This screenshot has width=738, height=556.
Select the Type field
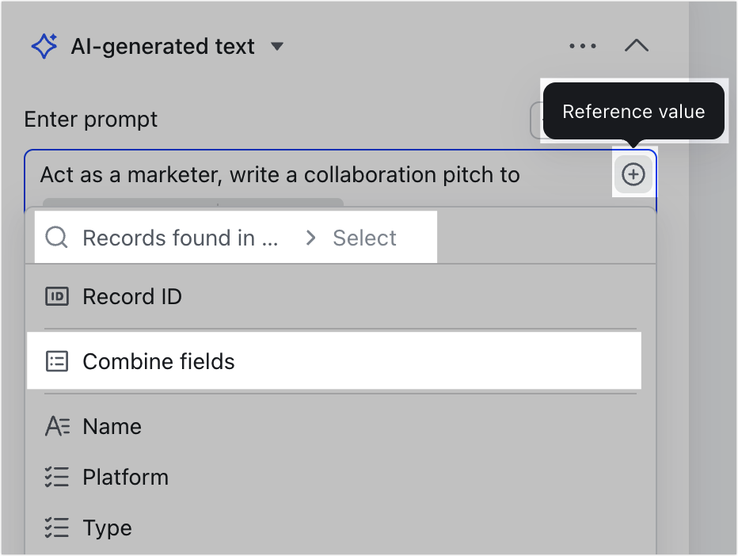click(x=340, y=527)
